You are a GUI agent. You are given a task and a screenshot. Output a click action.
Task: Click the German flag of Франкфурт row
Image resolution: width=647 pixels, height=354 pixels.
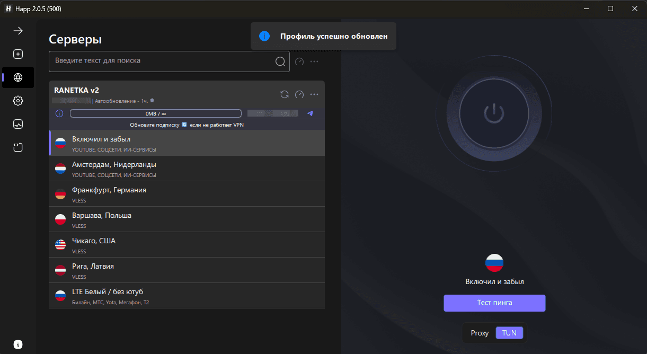[60, 194]
